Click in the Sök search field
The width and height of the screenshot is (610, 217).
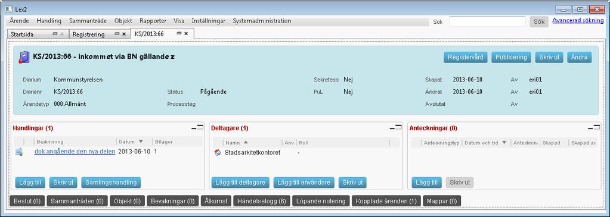487,22
